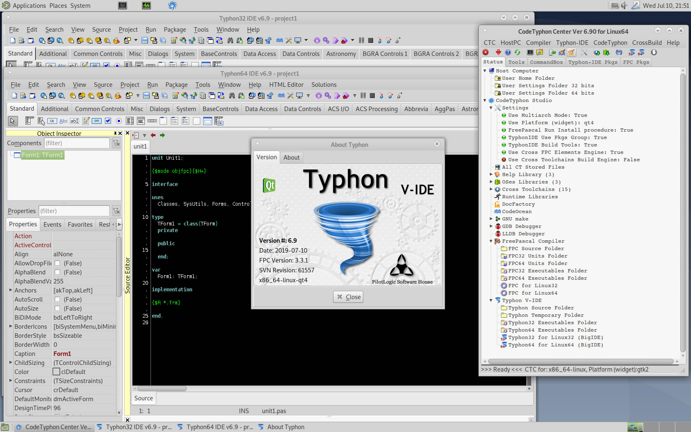The image size is (691, 432).
Task: Click the red back arrow in Source Editor
Action: (x=153, y=135)
